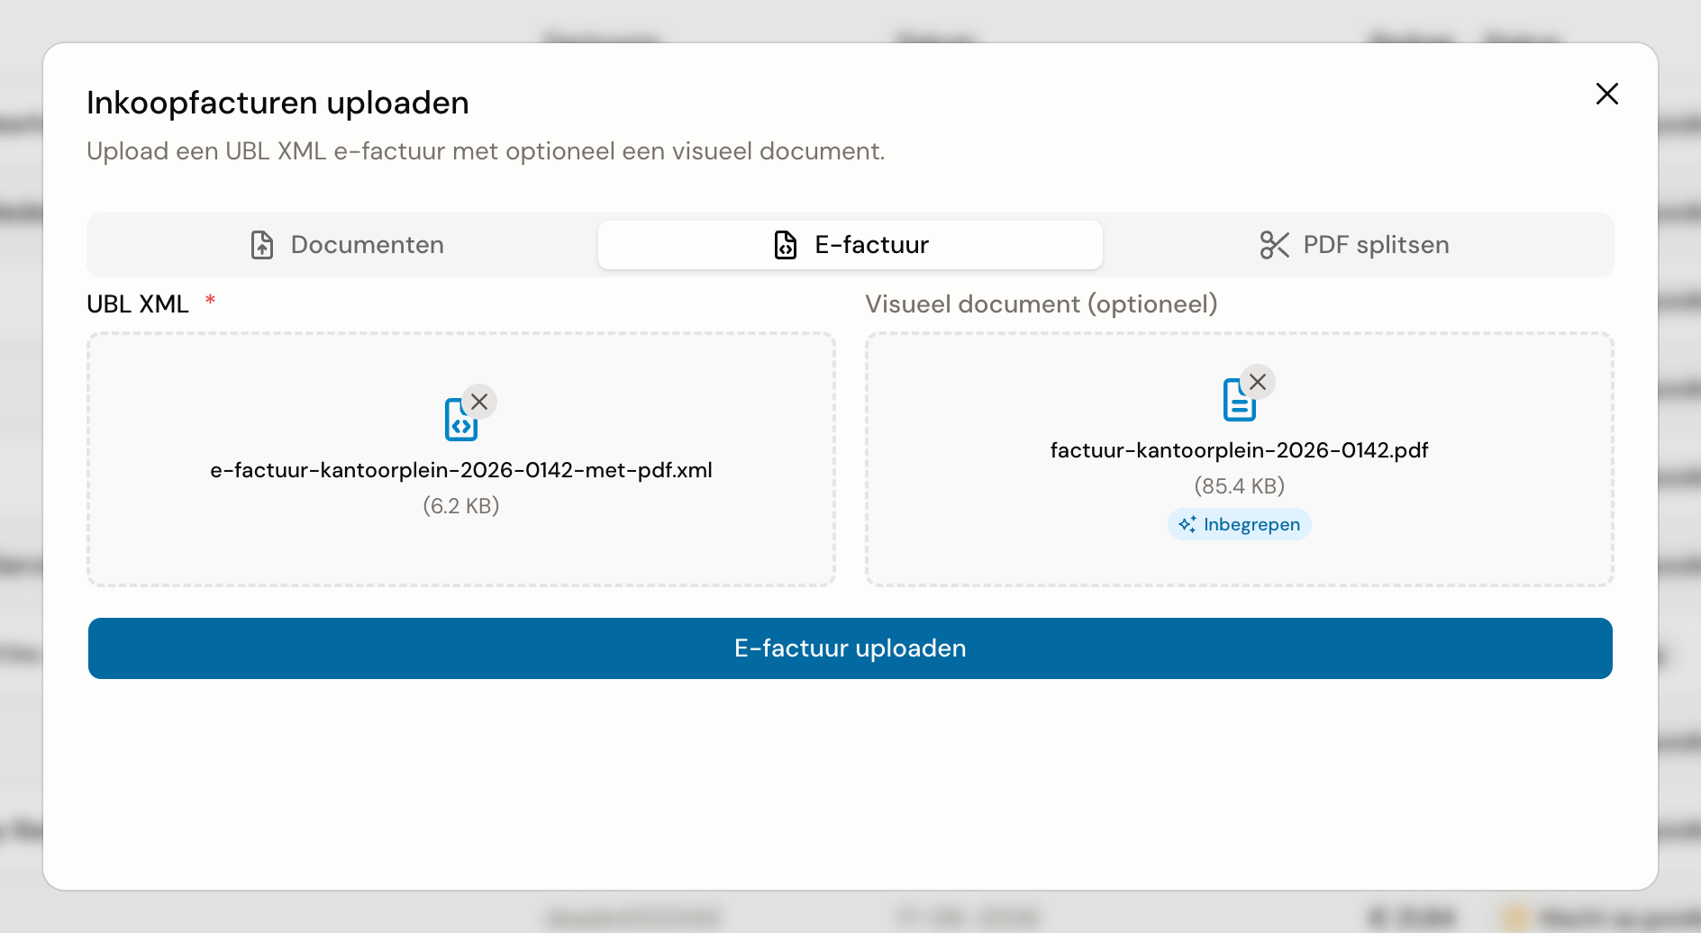This screenshot has height=933, width=1701.
Task: Click the Inbegrepen badge
Action: coord(1240,524)
